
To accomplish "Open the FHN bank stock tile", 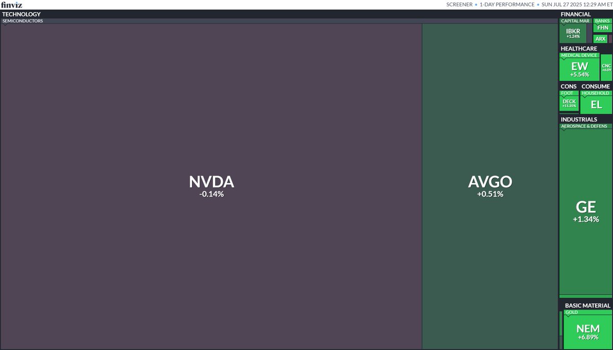I will click(x=603, y=28).
